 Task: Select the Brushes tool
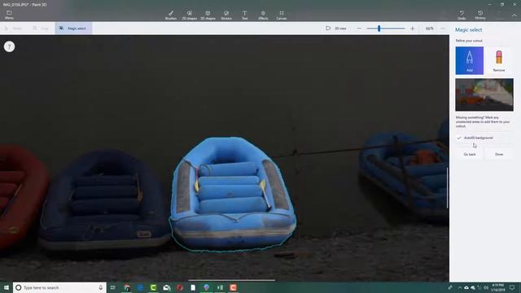(x=171, y=15)
